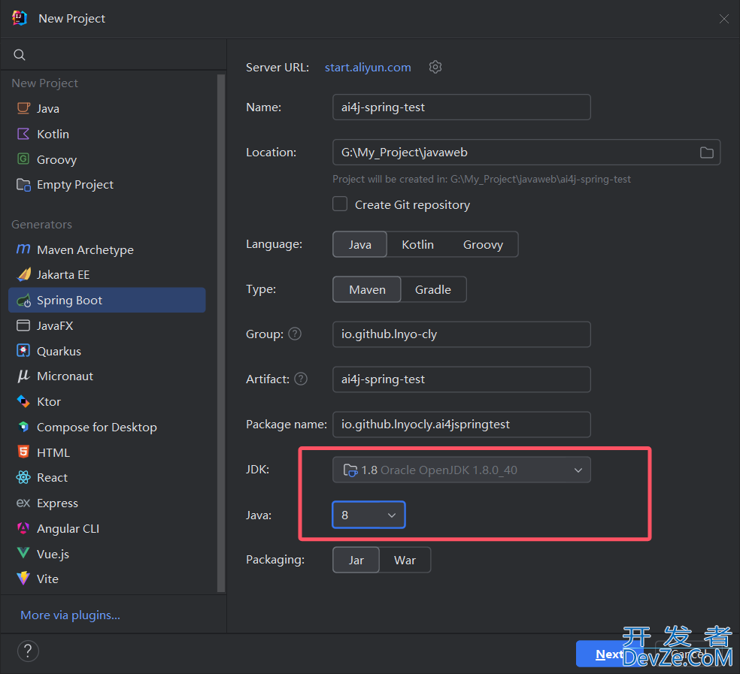The image size is (740, 674).
Task: Open the JDK selection dropdown
Action: click(462, 470)
